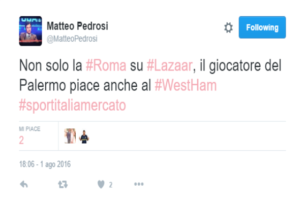Open the 18:06 - 1 ago 2016 timestamp
Viewport: 305px width, 203px height.
tap(45, 164)
